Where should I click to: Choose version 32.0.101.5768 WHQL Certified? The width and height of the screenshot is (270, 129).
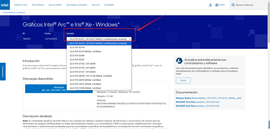(x=99, y=88)
